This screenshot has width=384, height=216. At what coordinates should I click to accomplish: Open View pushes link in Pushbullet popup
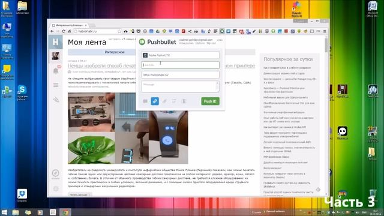pos(186,43)
